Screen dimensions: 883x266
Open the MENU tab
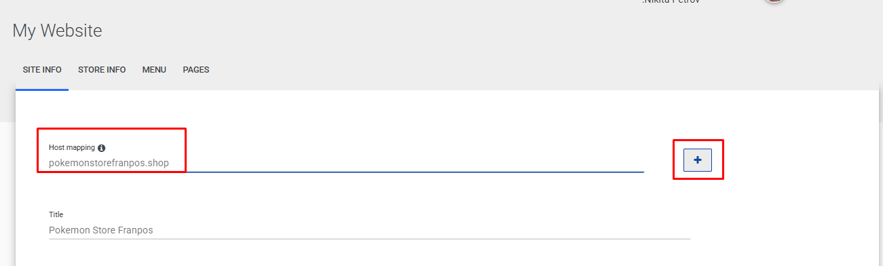[x=154, y=70]
